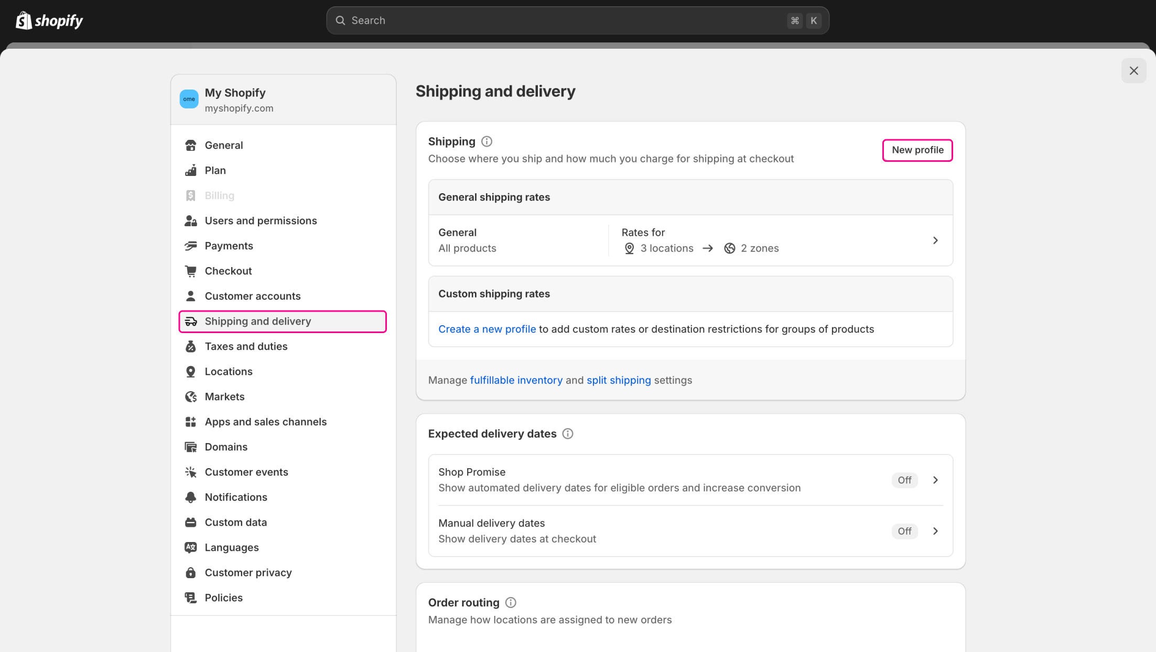Screen dimensions: 1156x652
Task: Click the Shop Promise row title
Action: [472, 472]
